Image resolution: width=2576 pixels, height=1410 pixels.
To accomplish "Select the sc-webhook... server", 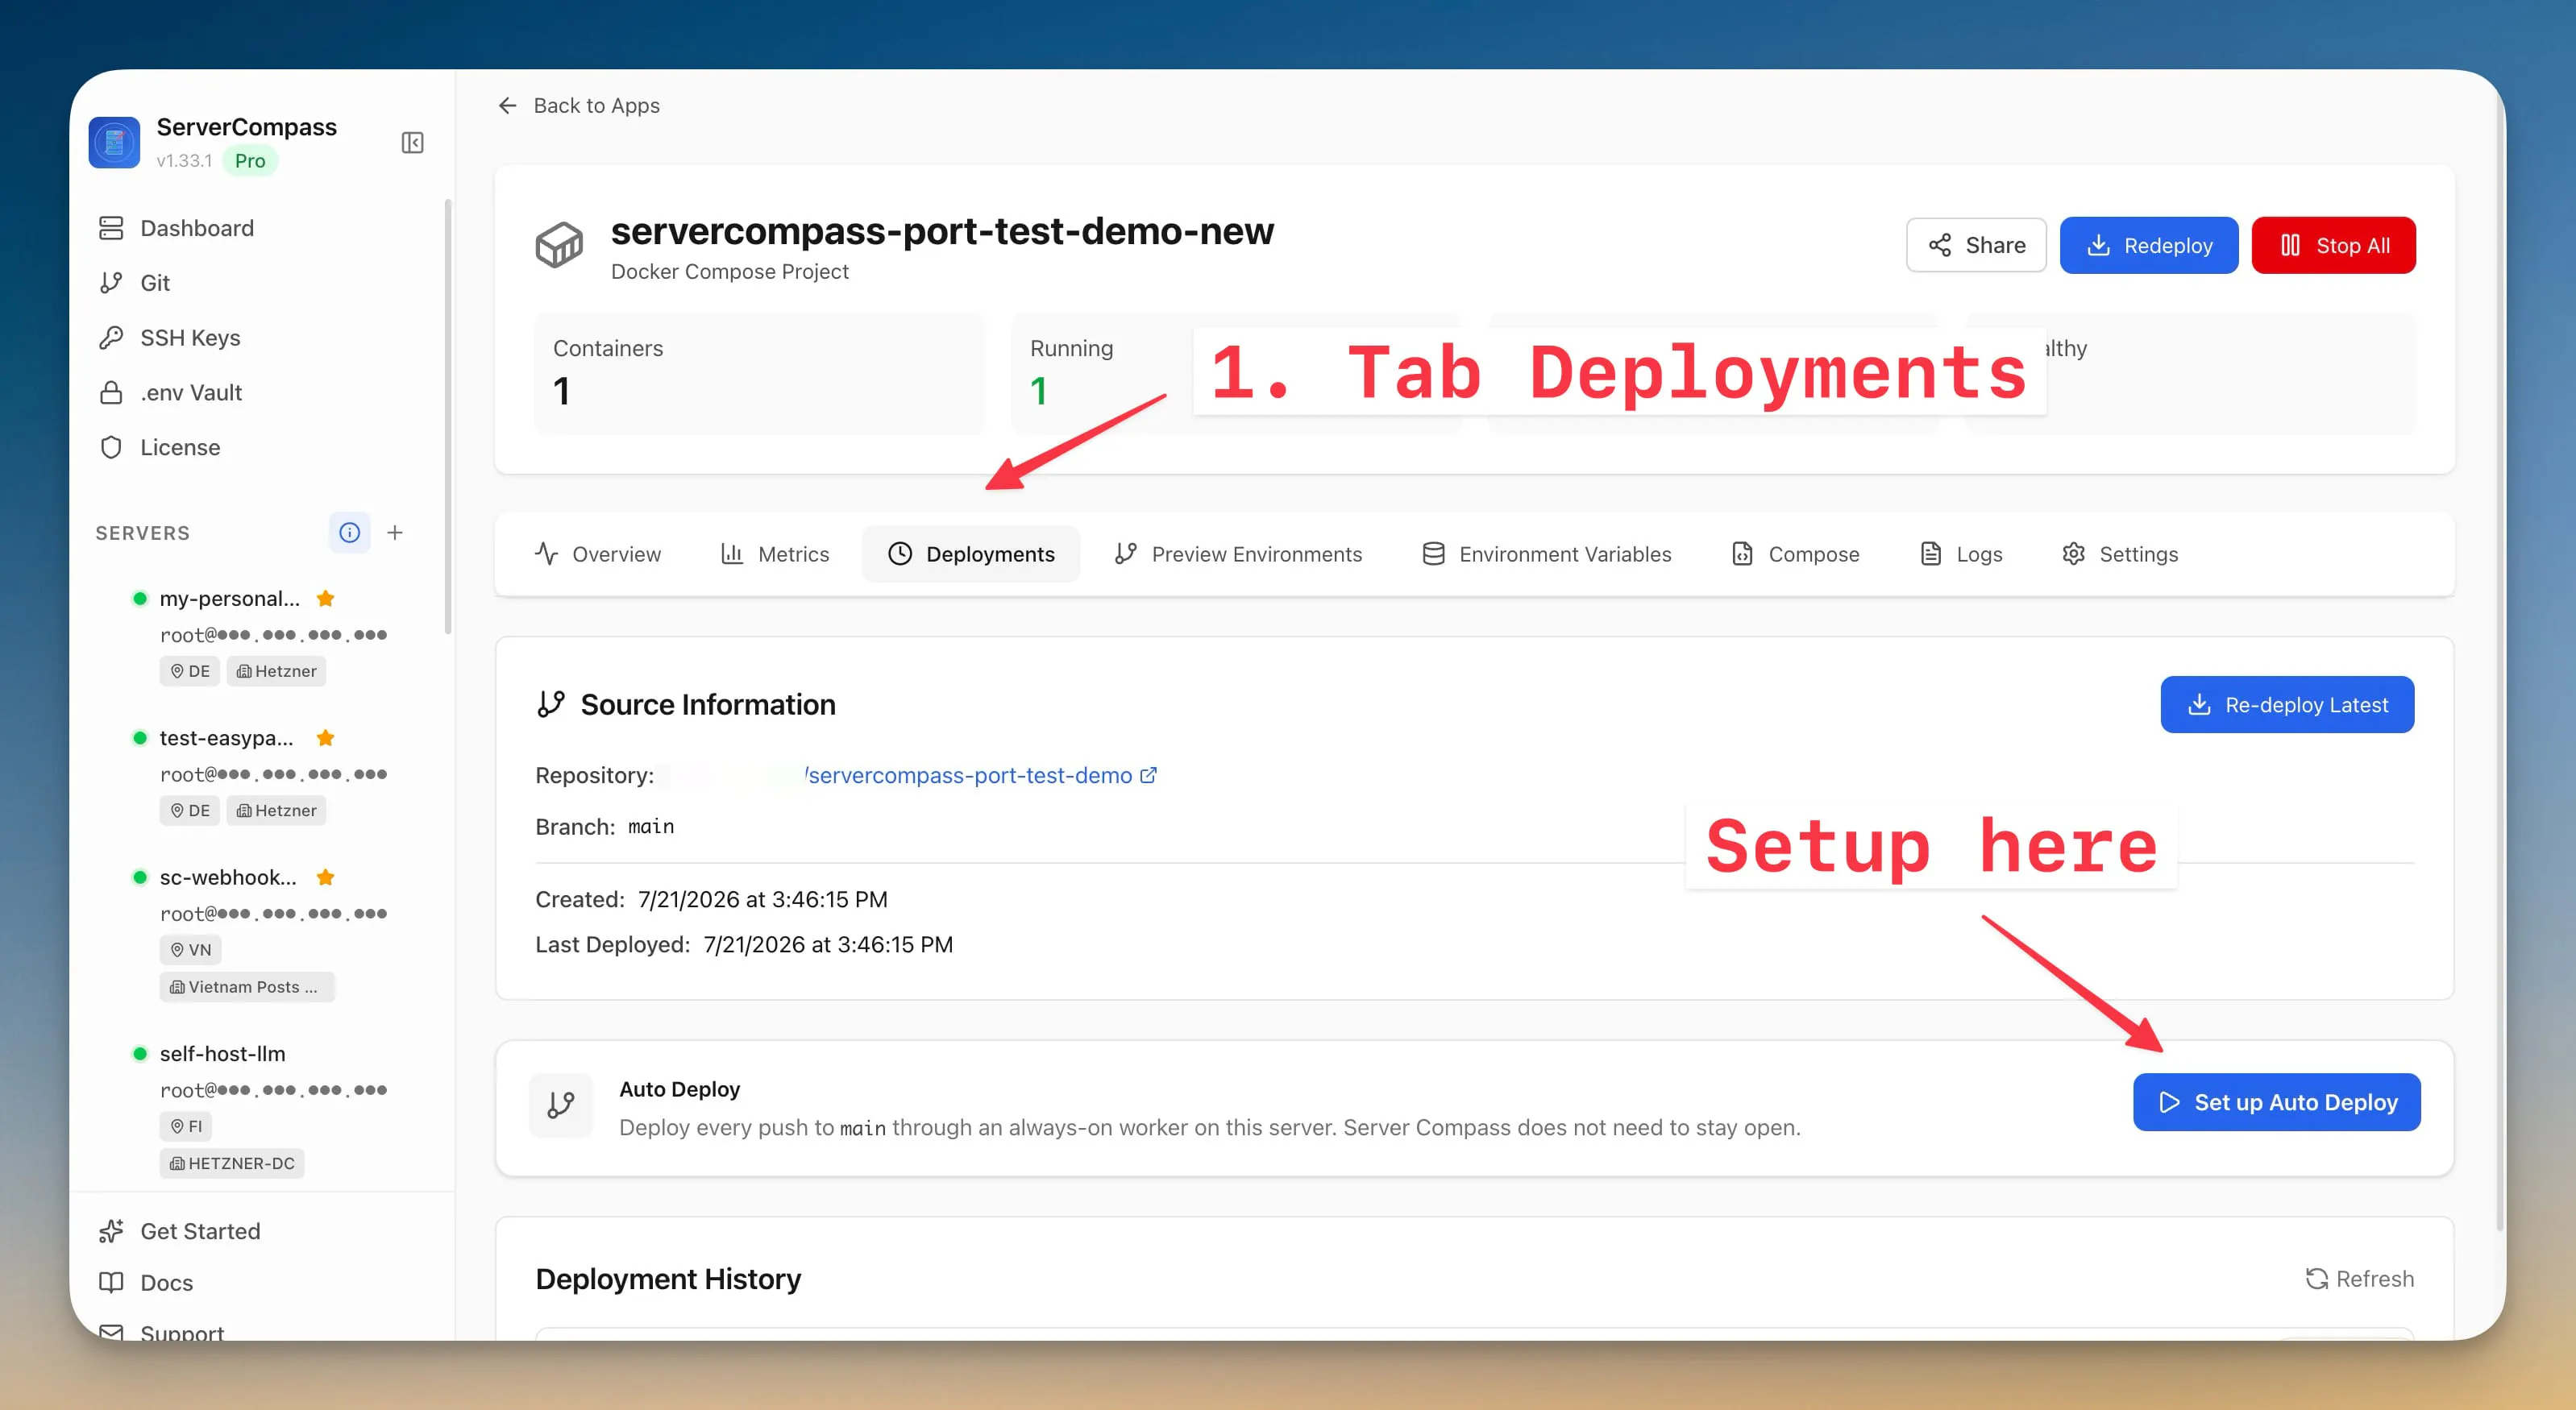I will (228, 877).
